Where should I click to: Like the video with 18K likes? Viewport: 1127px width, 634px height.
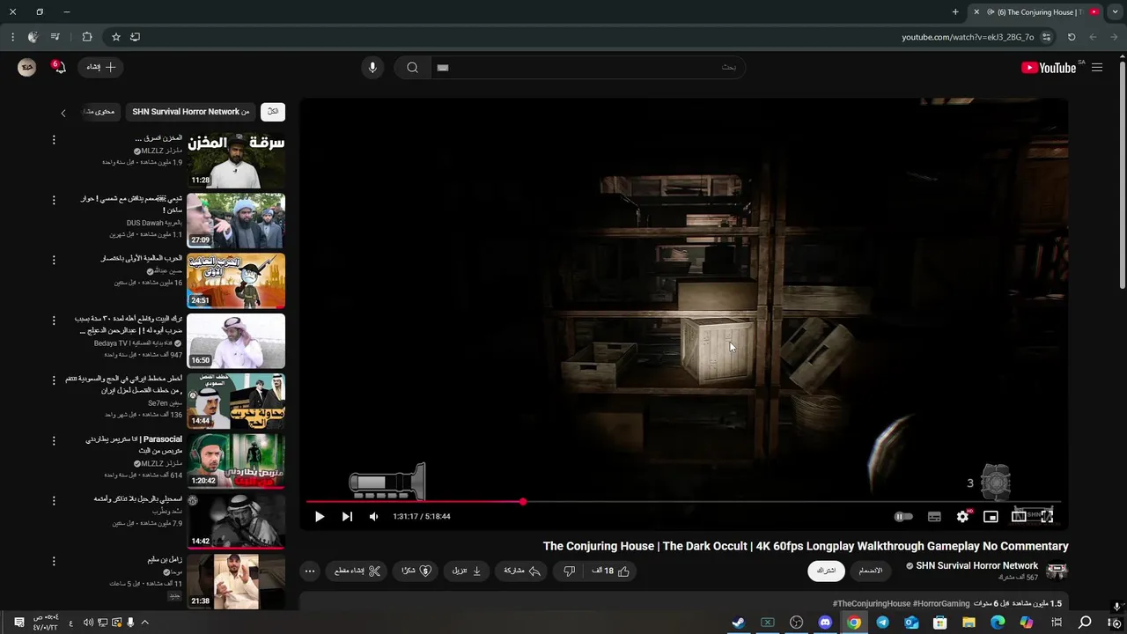point(611,571)
